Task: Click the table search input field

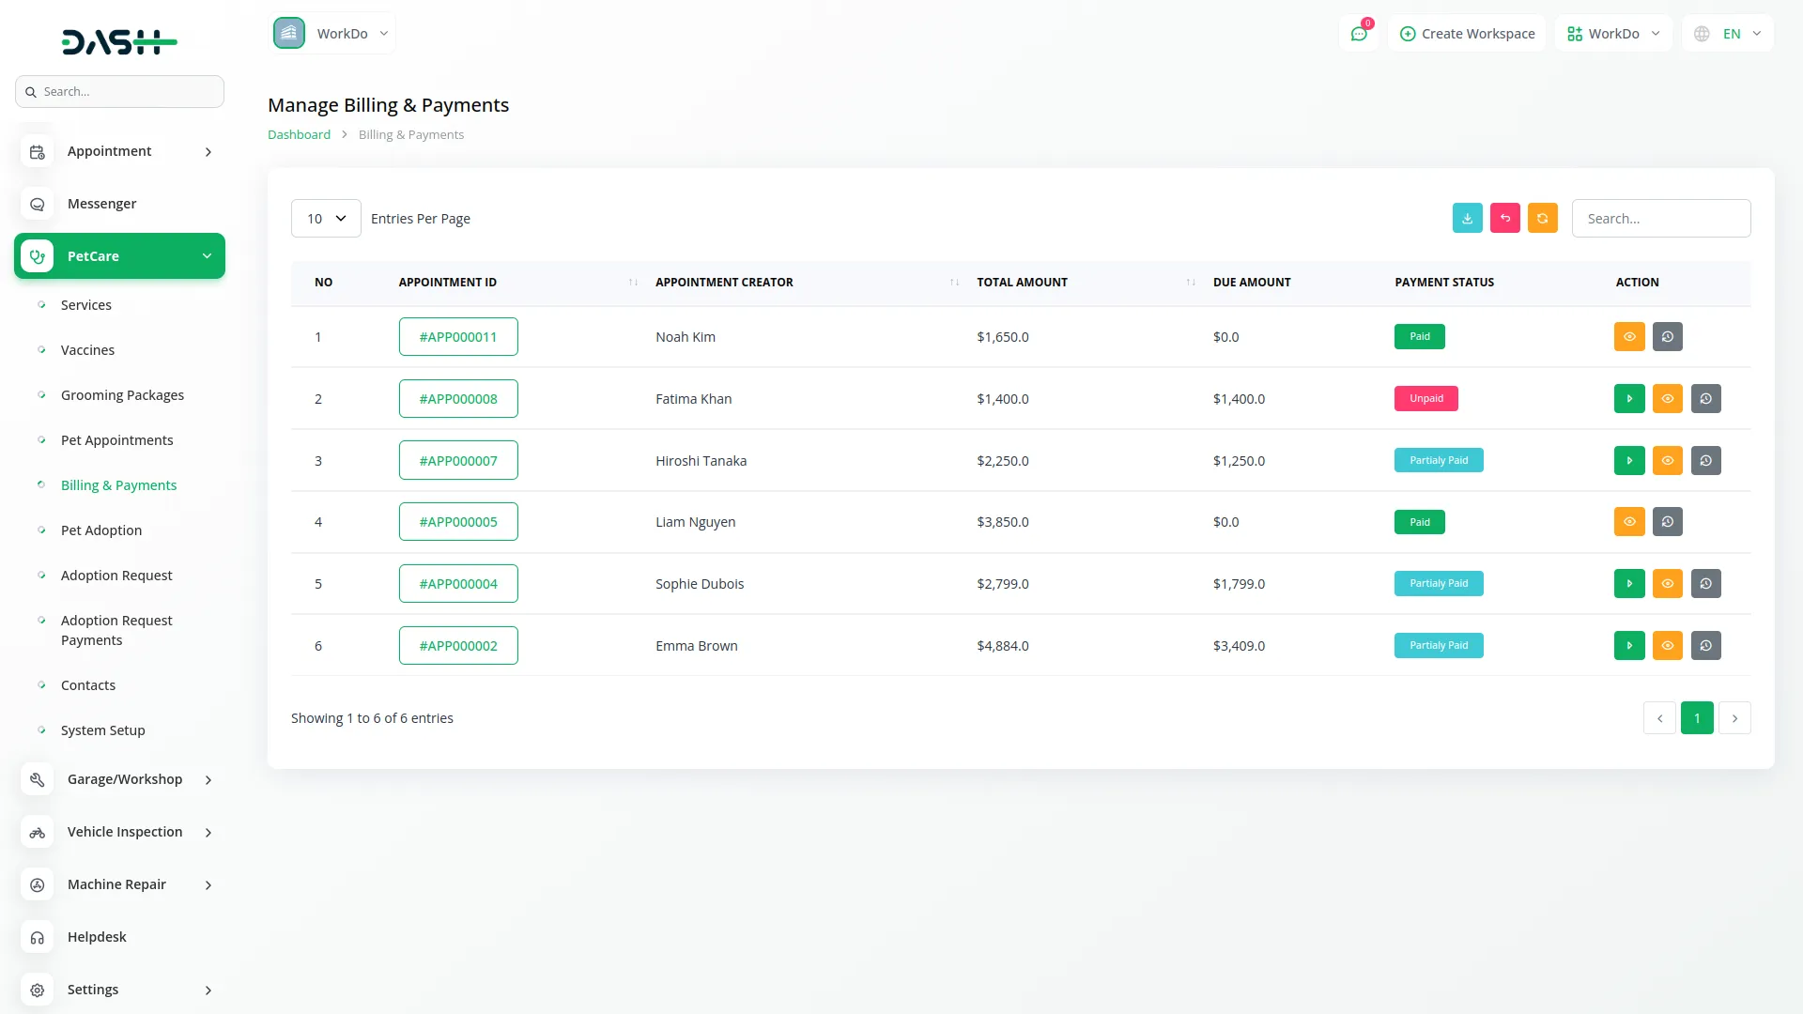Action: [1660, 219]
